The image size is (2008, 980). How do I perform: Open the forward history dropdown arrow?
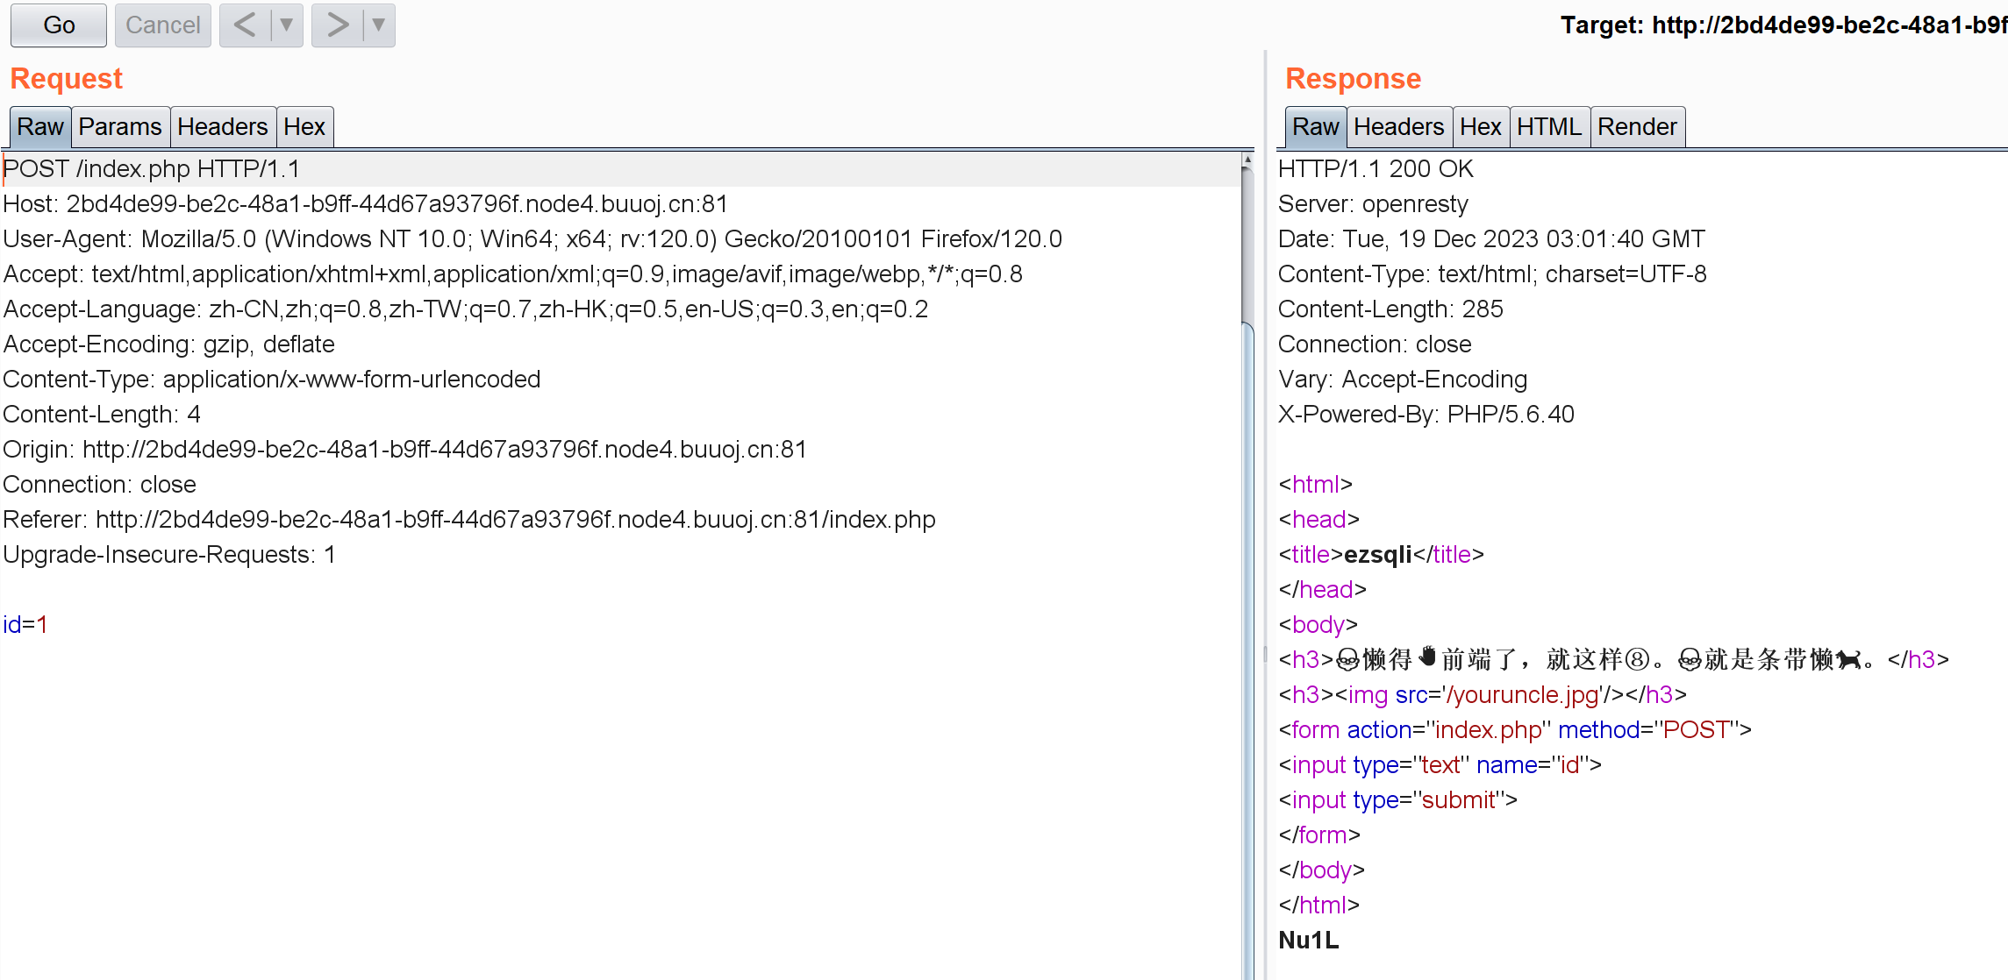pos(379,25)
